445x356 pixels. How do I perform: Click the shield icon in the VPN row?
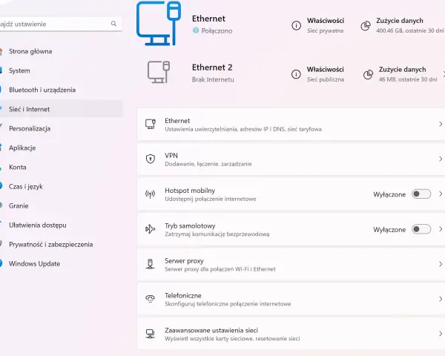150,159
